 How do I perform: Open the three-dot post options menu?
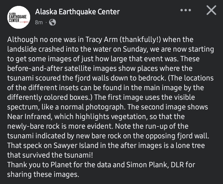click(186, 10)
